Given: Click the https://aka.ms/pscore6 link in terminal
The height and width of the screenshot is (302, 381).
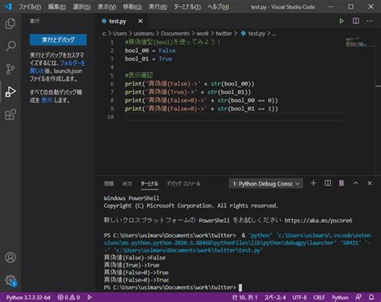Looking at the screenshot, I should point(318,220).
